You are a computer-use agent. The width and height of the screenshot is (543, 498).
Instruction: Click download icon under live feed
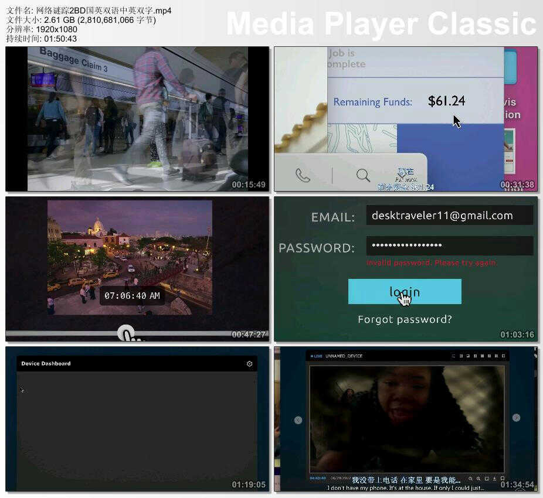click(494, 479)
